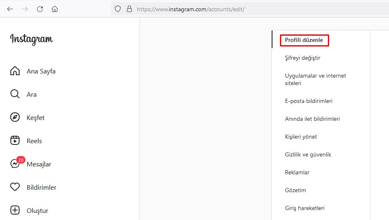Click the Instagram logo
Image resolution: width=389 pixels, height=220 pixels.
31,39
